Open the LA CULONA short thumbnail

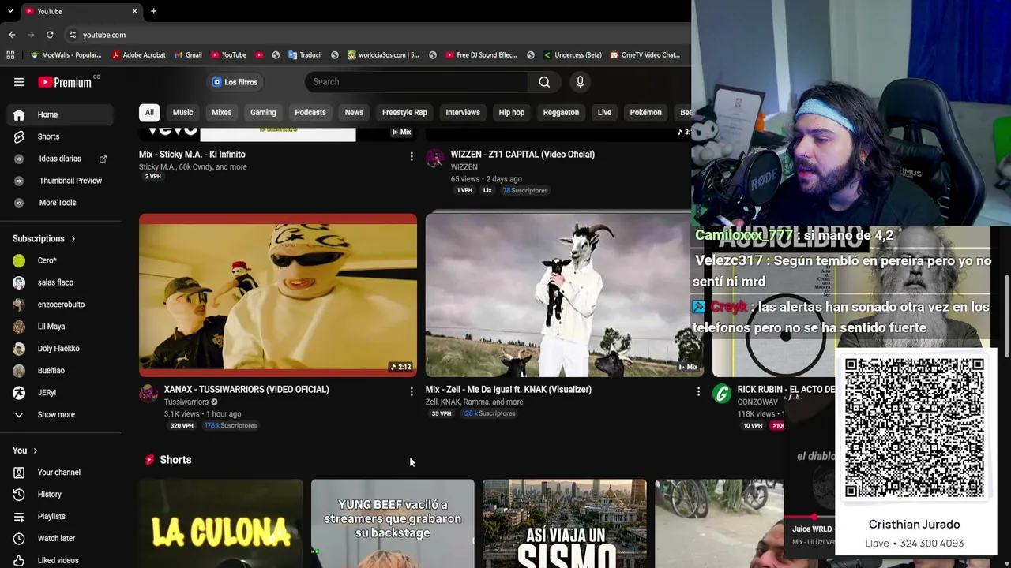coord(221,524)
